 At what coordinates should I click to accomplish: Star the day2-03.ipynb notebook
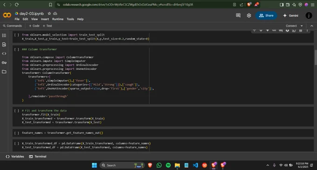click(49, 13)
